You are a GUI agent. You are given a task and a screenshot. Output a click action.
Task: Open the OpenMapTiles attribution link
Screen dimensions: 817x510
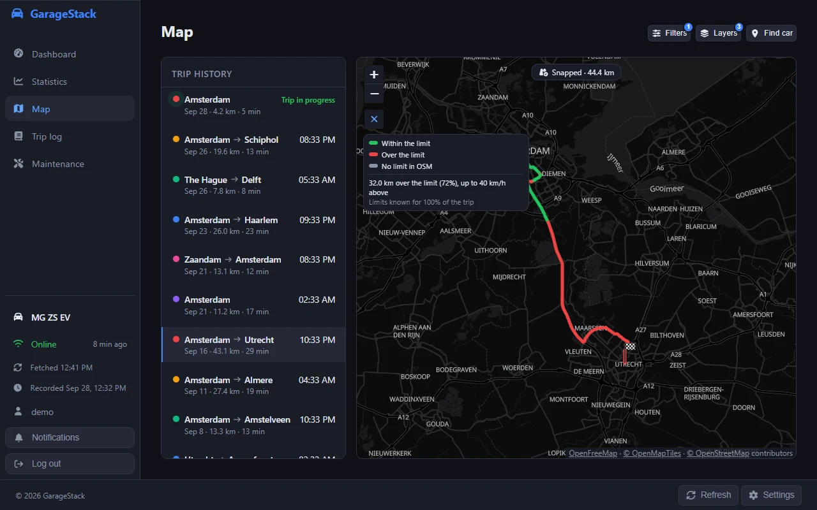click(652, 453)
